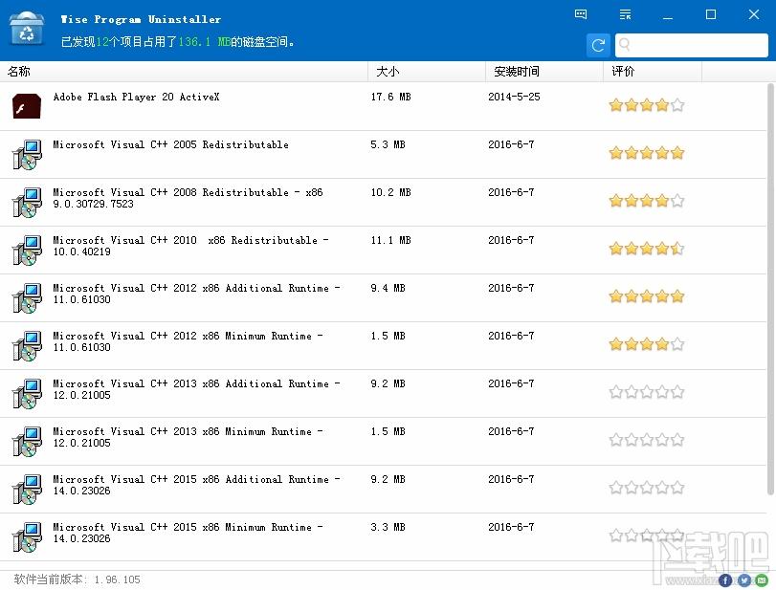Screen dimensions: 776x590
Task: Click the 5.3 MB size cell
Action: tap(388, 145)
